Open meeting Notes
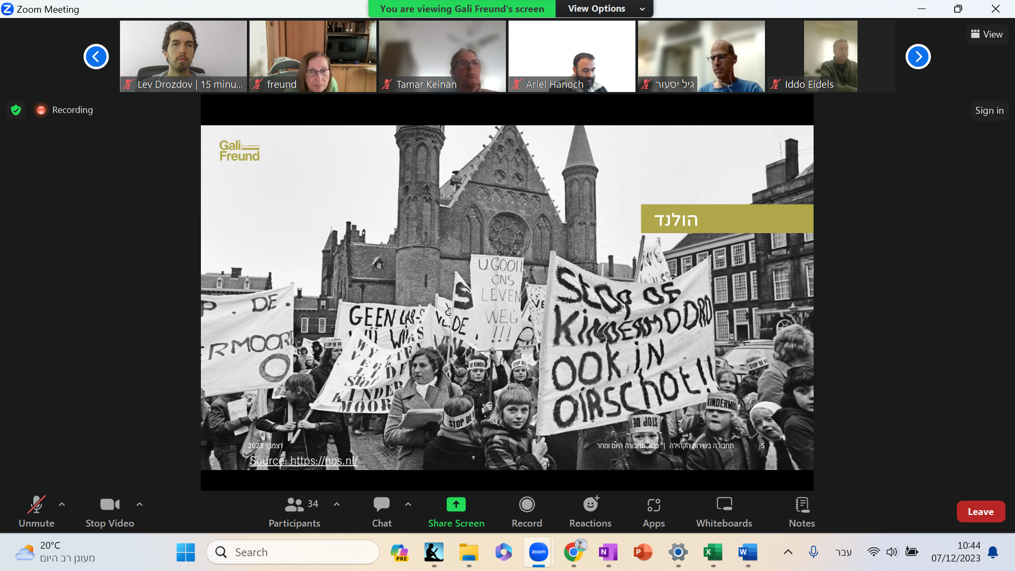Screen dimensions: 1015x571 point(801,511)
